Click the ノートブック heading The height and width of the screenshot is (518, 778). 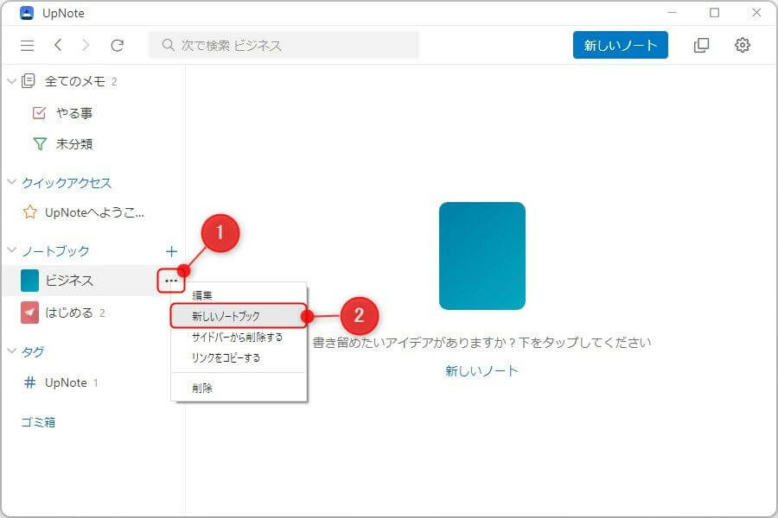point(55,251)
